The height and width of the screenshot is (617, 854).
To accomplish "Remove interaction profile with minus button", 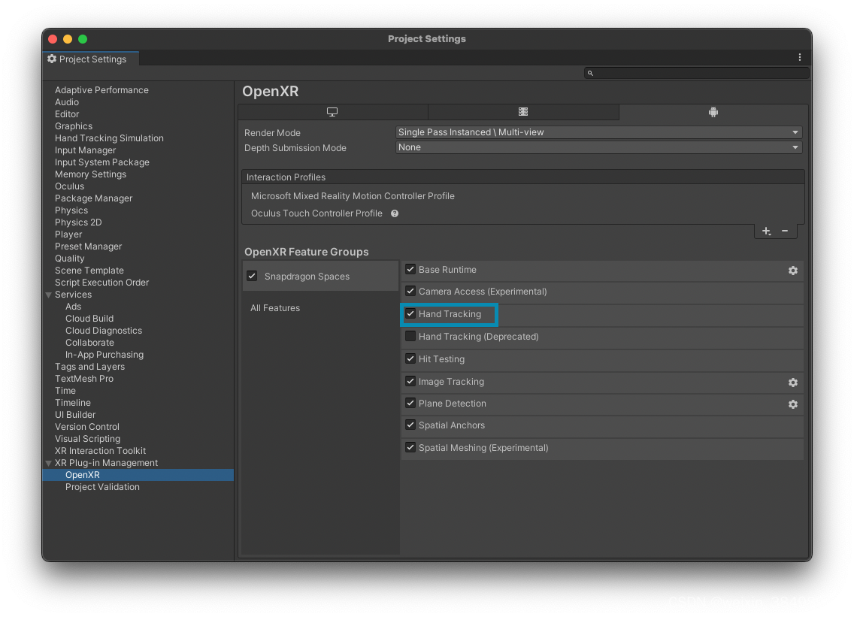I will click(785, 231).
